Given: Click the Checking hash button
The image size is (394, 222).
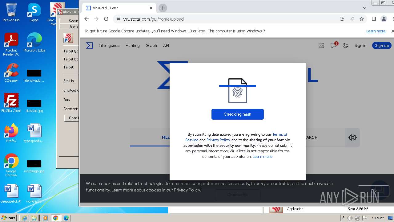Looking at the screenshot, I should (x=238, y=114).
